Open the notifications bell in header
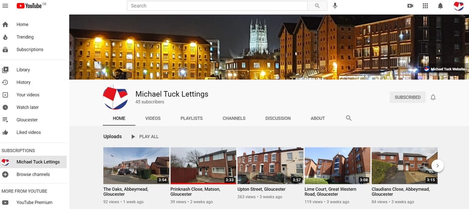This screenshot has height=209, width=469. (440, 5)
